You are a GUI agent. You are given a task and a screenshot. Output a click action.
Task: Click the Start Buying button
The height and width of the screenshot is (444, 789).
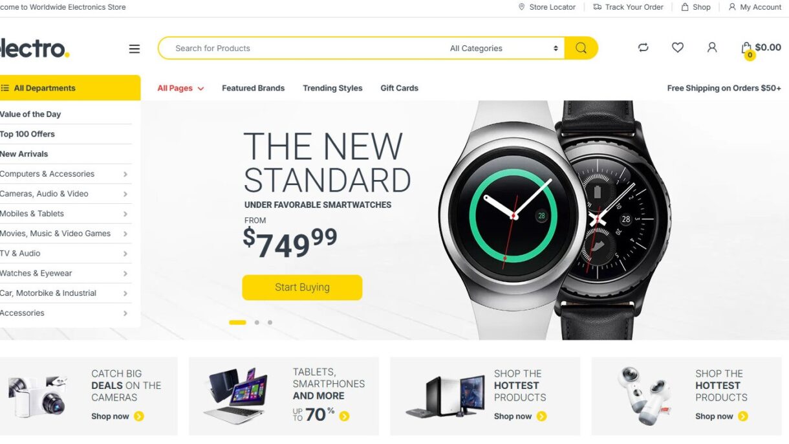[302, 287]
